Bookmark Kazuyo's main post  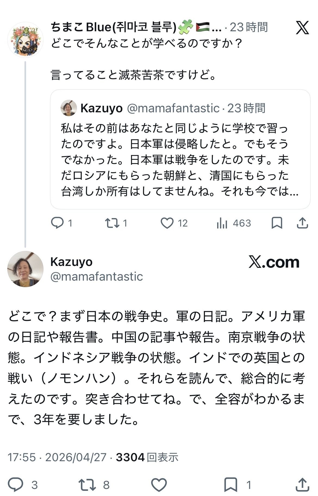pyautogui.click(x=230, y=485)
